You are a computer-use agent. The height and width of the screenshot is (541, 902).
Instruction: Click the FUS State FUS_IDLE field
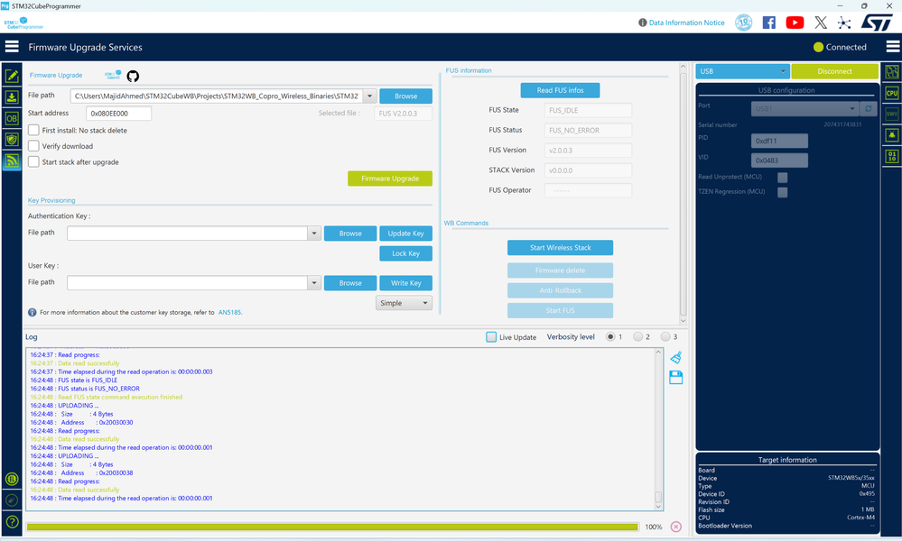pos(588,110)
